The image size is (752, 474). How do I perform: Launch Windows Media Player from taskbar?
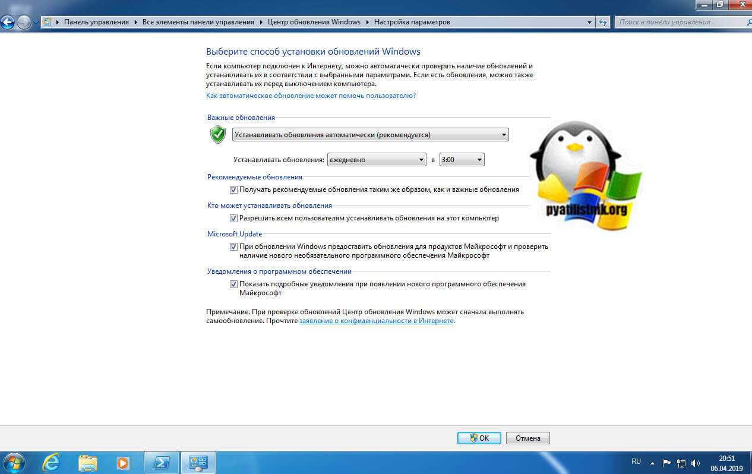click(123, 462)
